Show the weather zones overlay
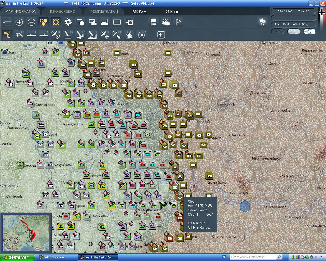Viewport: 326px width, 261px height. 166,22
